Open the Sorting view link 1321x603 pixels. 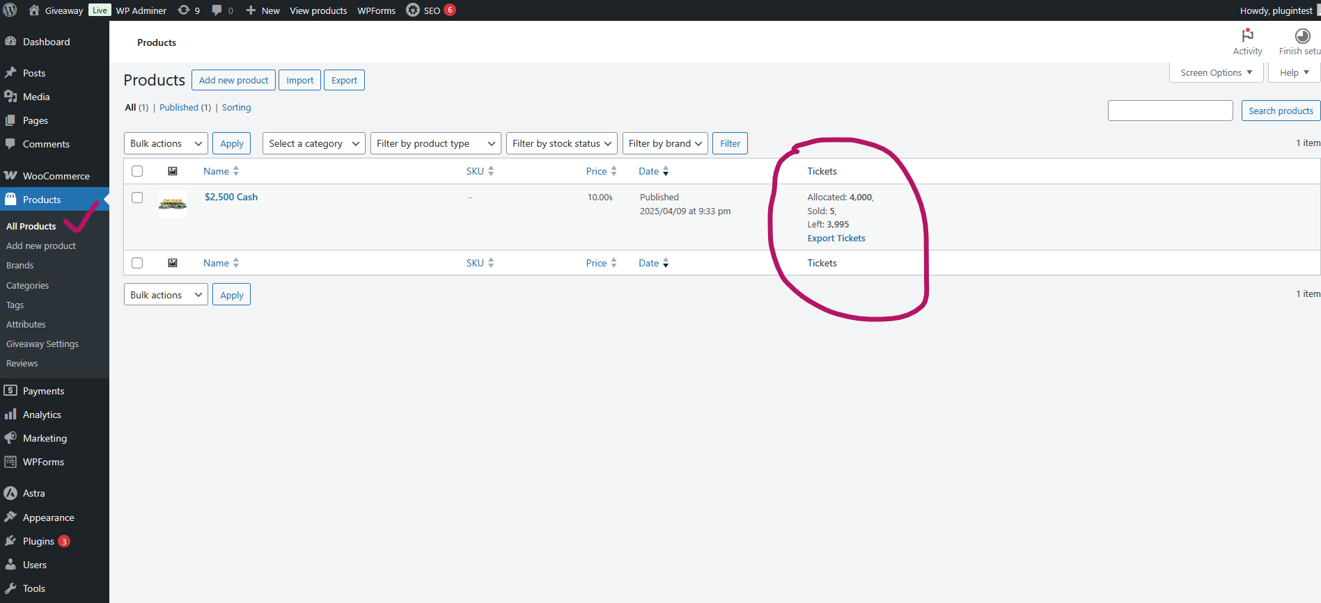point(237,107)
